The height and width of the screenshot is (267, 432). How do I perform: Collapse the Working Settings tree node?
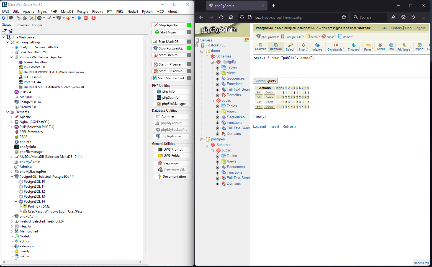[7, 42]
